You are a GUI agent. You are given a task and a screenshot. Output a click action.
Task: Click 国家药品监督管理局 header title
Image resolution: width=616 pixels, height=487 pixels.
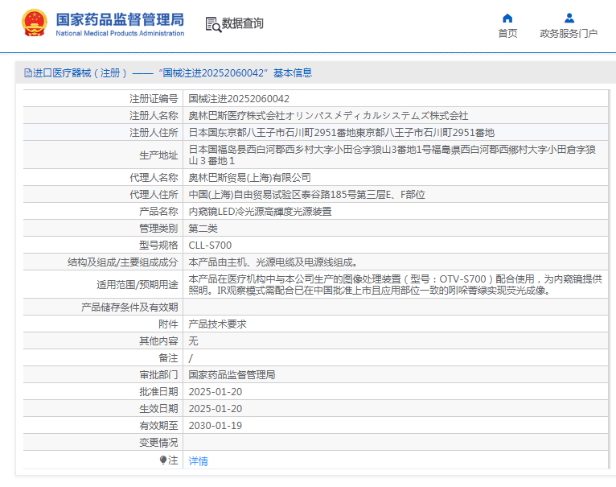[x=120, y=19]
